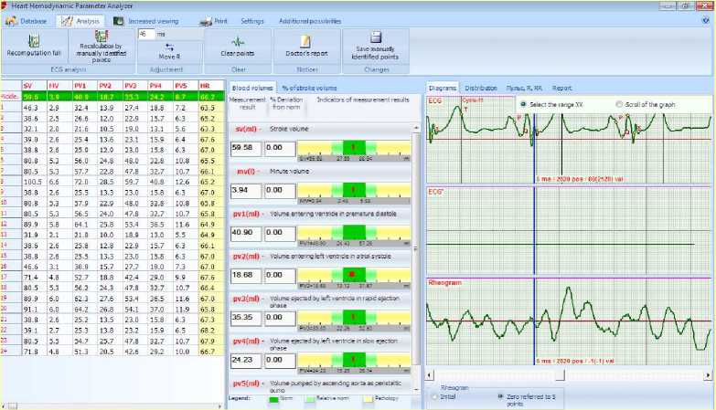Image resolution: width=716 pixels, height=410 pixels.
Task: Open the Distribution tab in the graph panel
Action: tap(481, 88)
